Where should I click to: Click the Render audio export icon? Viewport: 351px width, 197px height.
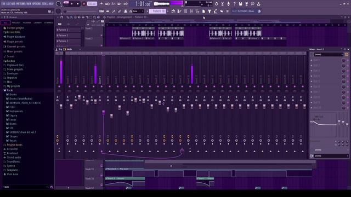(x=246, y=4)
